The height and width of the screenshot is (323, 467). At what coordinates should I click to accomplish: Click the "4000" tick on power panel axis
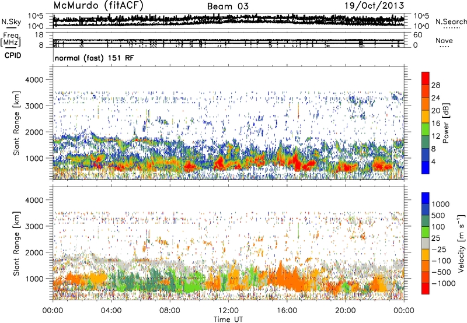pyautogui.click(x=34, y=80)
